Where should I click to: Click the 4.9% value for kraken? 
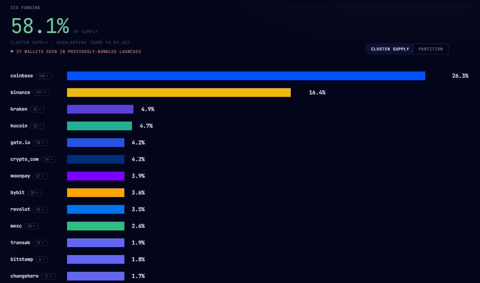pyautogui.click(x=148, y=109)
